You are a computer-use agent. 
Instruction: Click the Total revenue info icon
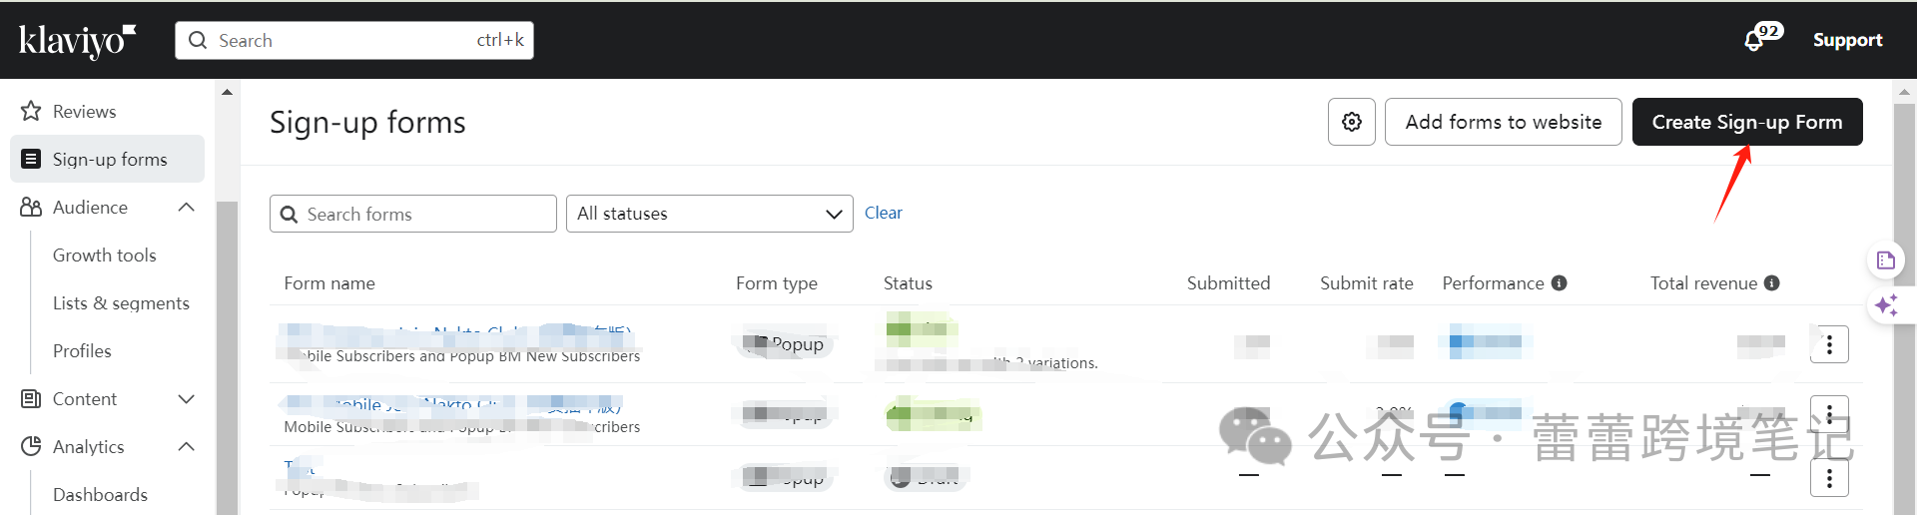(x=1771, y=283)
